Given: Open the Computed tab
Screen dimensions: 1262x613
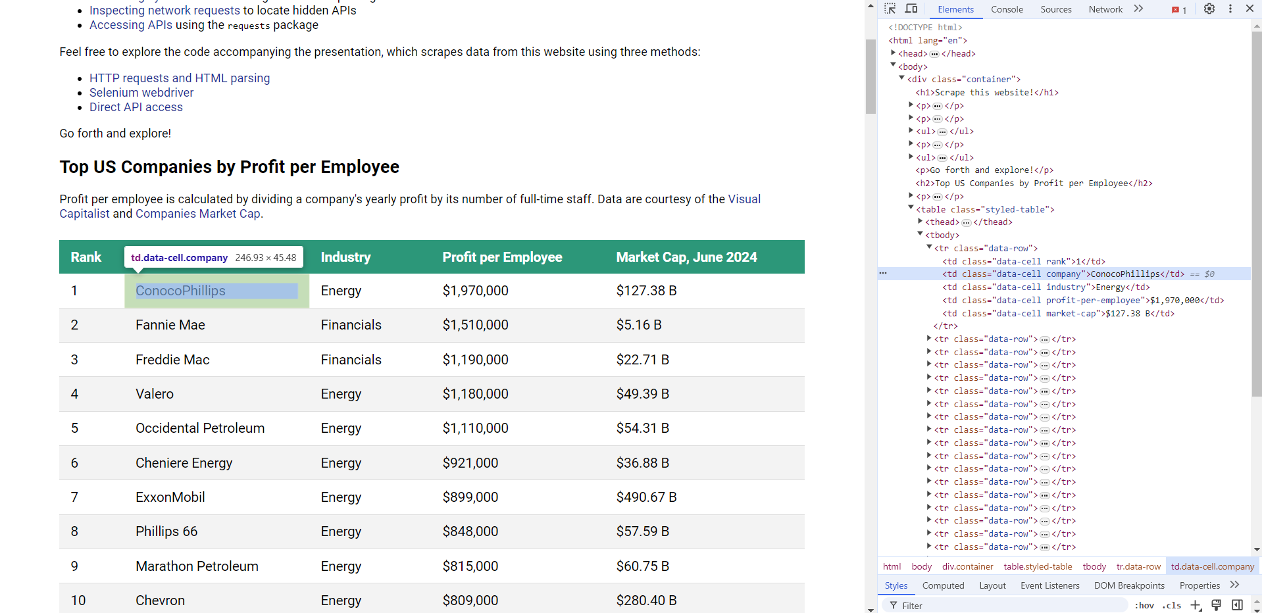Looking at the screenshot, I should 943,585.
